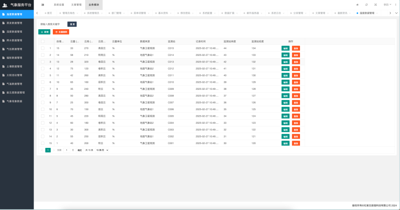Switch to the 系统设置 top menu
The height and width of the screenshot is (210, 400).
(59, 5)
